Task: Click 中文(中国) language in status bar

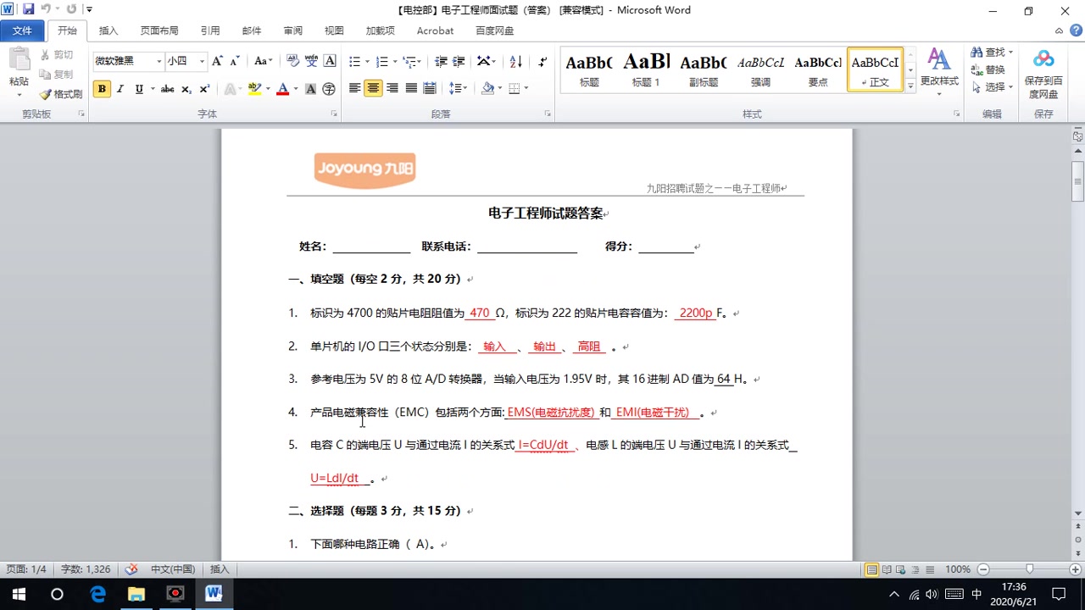Action: (173, 569)
